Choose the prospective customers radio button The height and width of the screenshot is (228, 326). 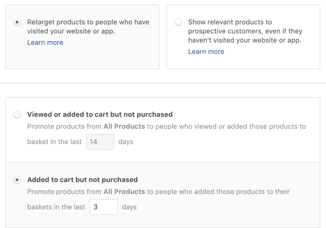(x=178, y=22)
